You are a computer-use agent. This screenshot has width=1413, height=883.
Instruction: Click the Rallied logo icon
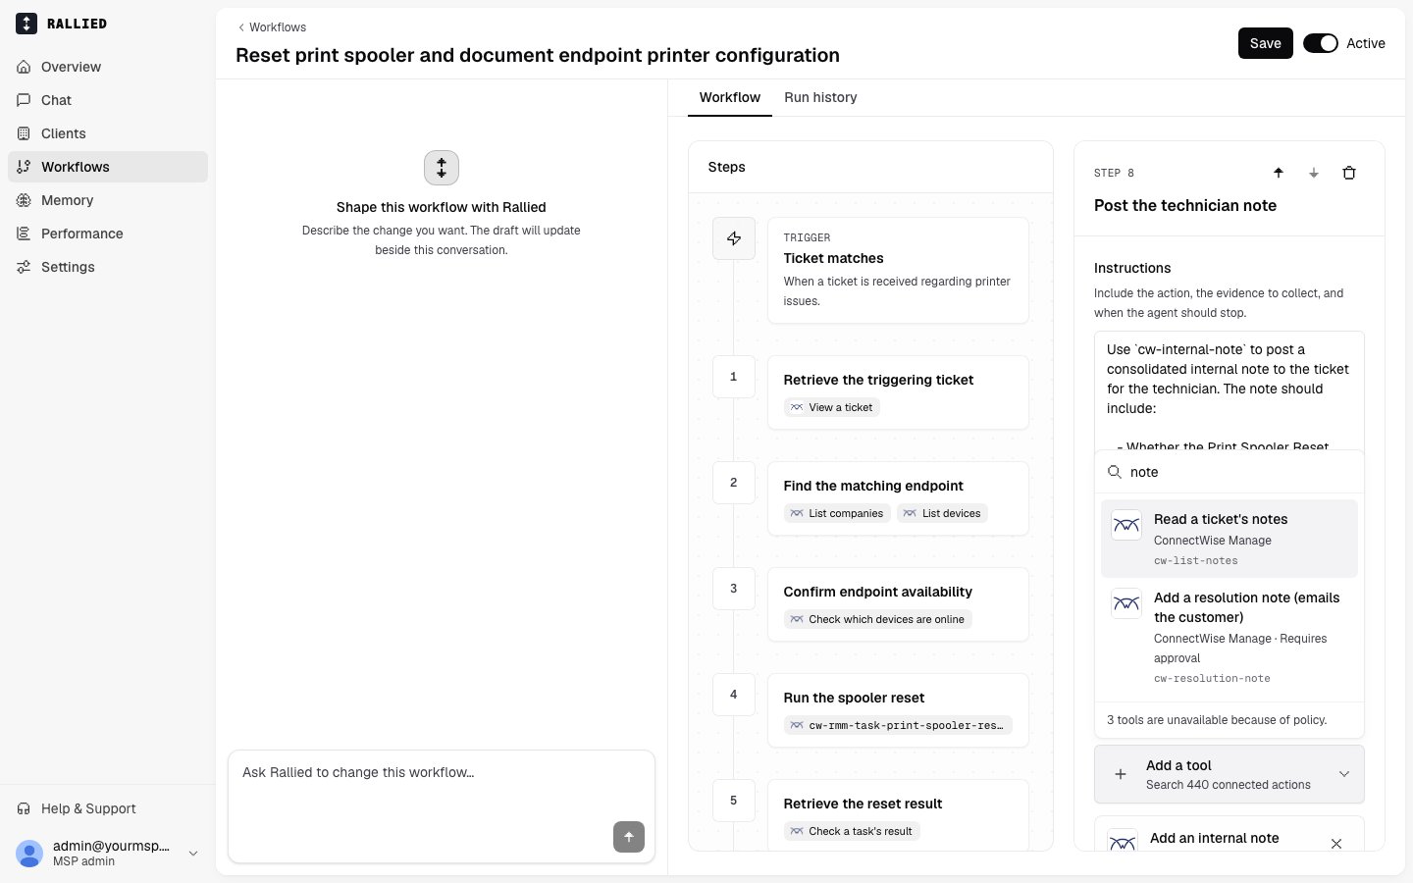[26, 24]
